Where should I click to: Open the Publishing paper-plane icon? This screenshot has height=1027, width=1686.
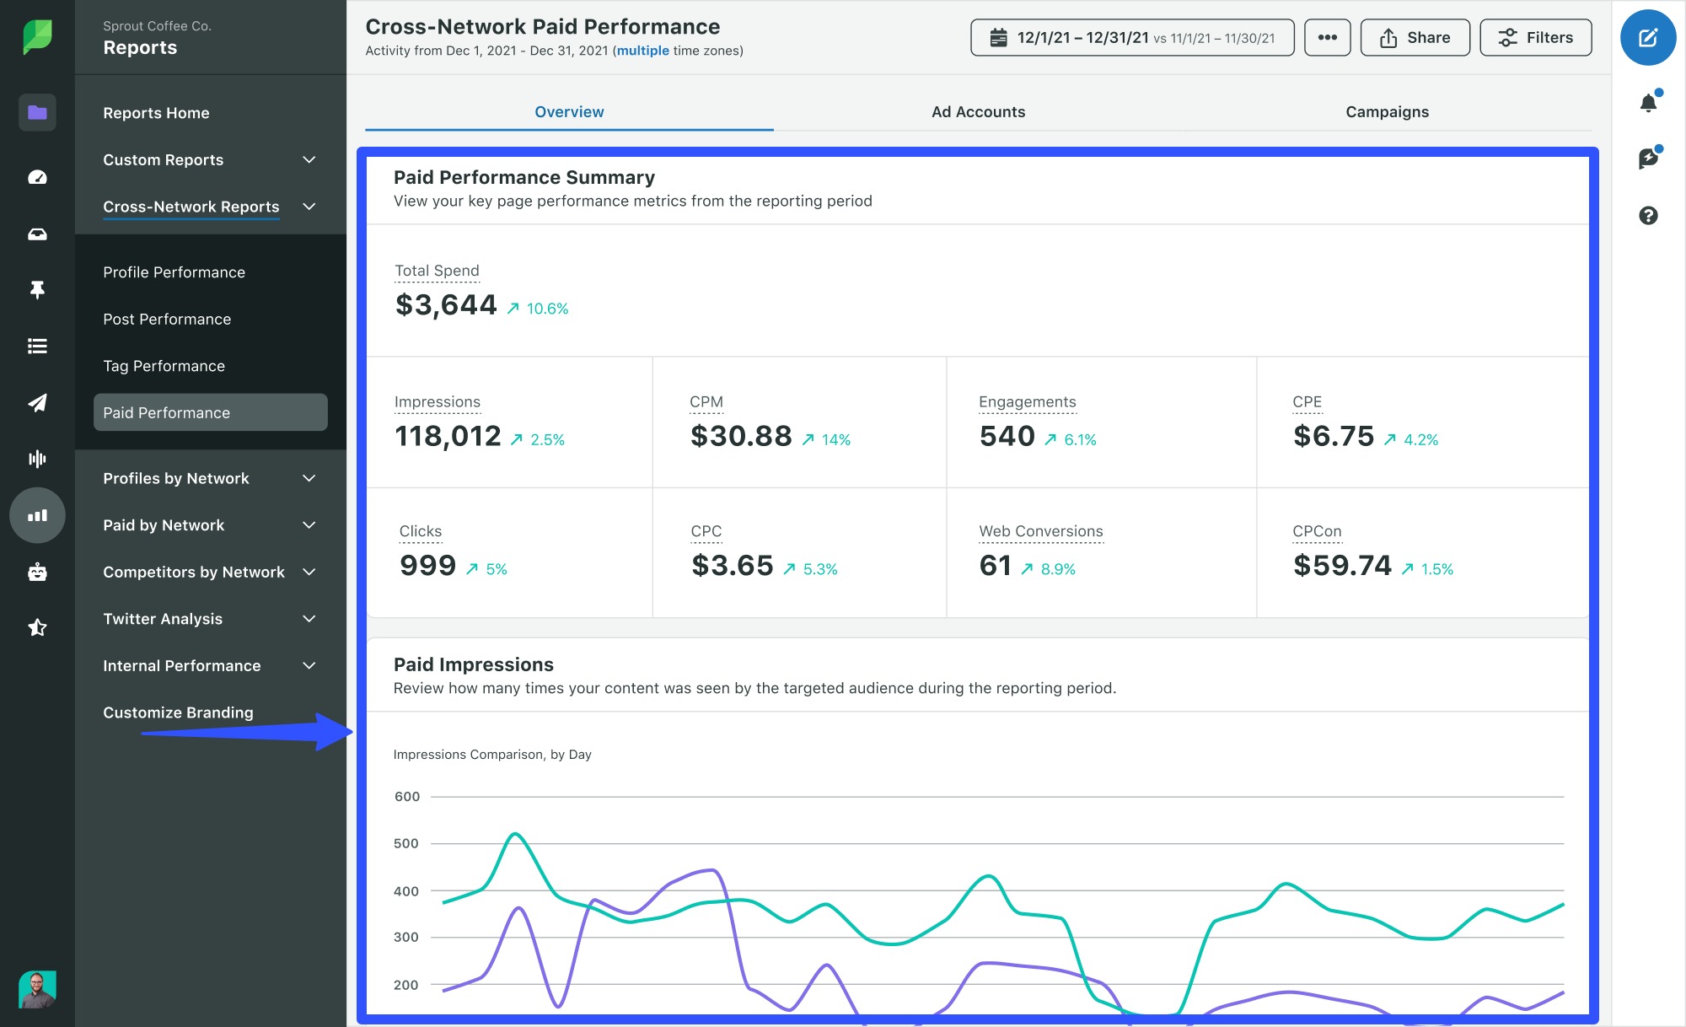tap(37, 403)
